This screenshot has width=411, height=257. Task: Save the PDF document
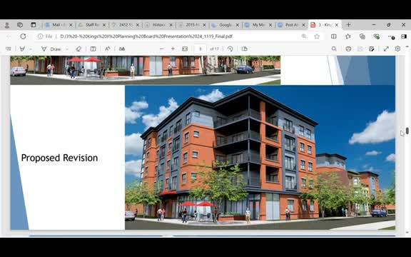click(x=360, y=49)
